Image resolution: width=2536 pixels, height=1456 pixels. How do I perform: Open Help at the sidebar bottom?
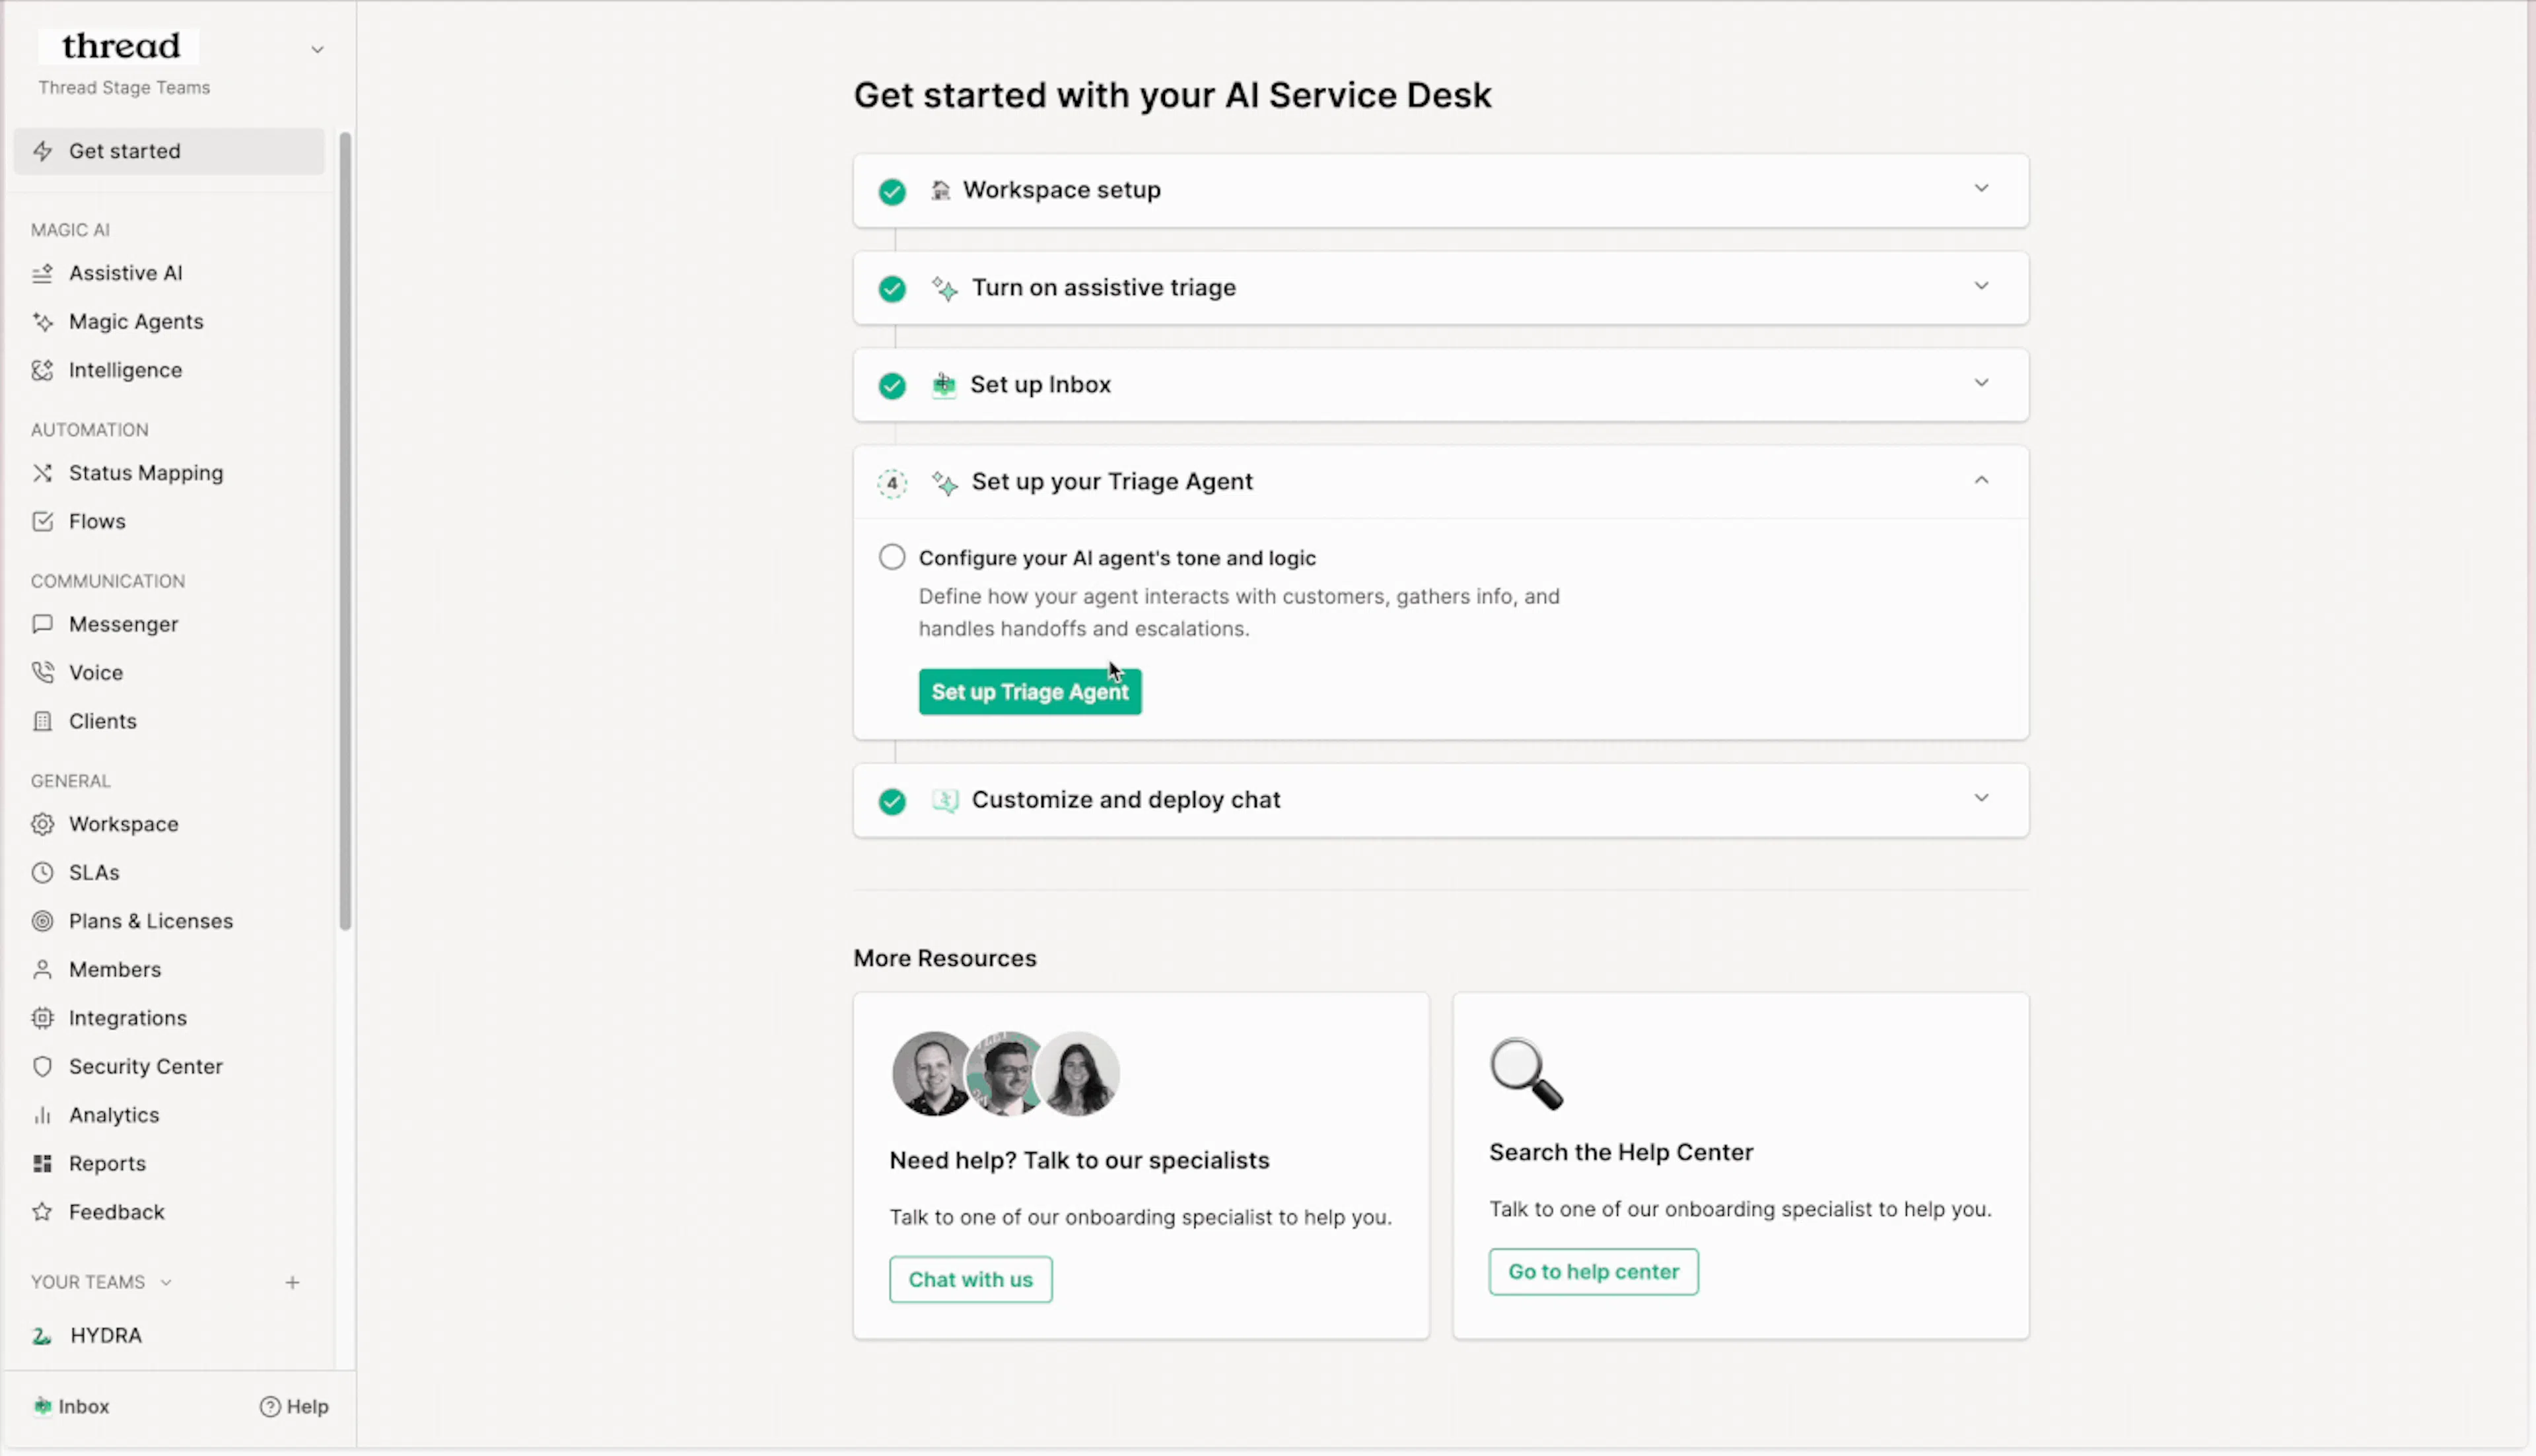[294, 1406]
